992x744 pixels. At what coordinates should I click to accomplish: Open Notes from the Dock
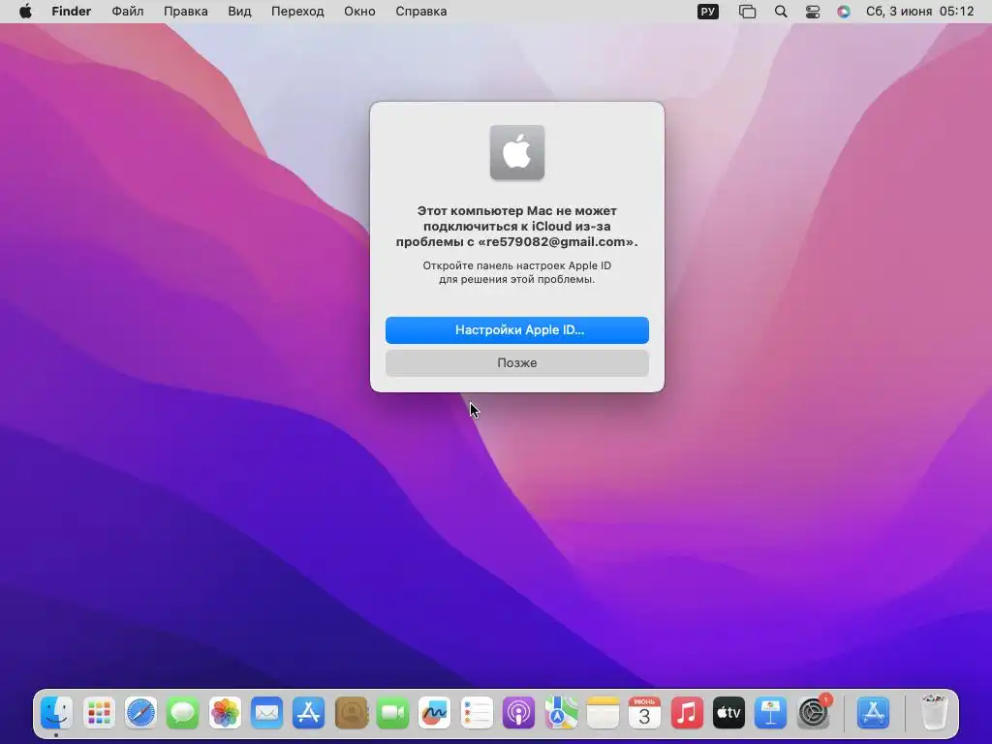pos(603,713)
